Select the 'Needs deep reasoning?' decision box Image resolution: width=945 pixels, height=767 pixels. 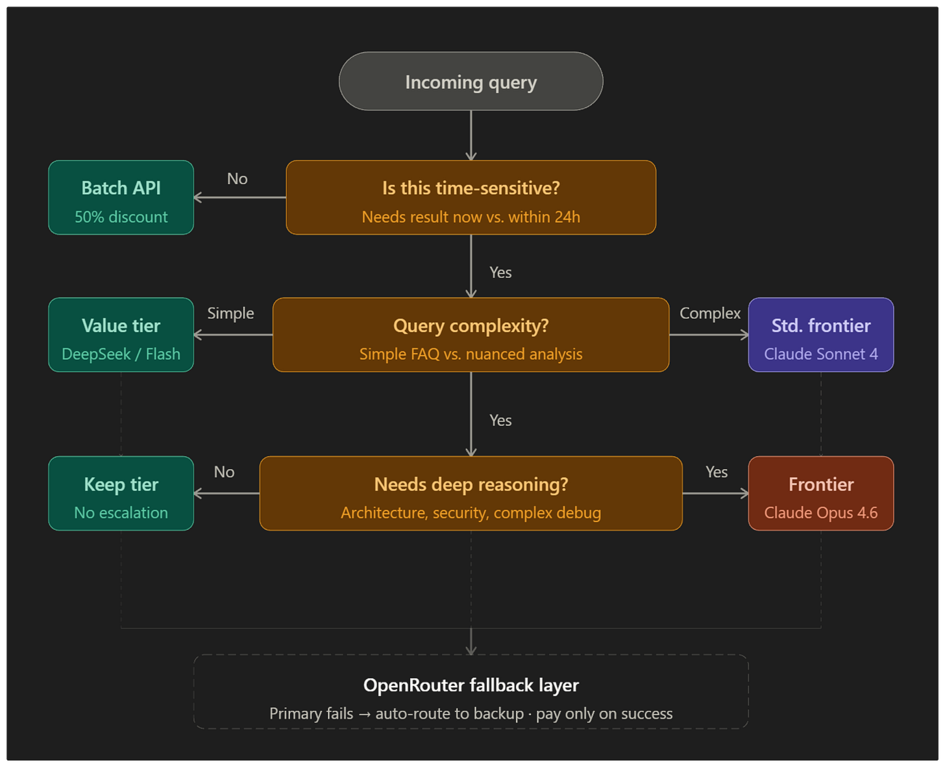click(x=471, y=494)
